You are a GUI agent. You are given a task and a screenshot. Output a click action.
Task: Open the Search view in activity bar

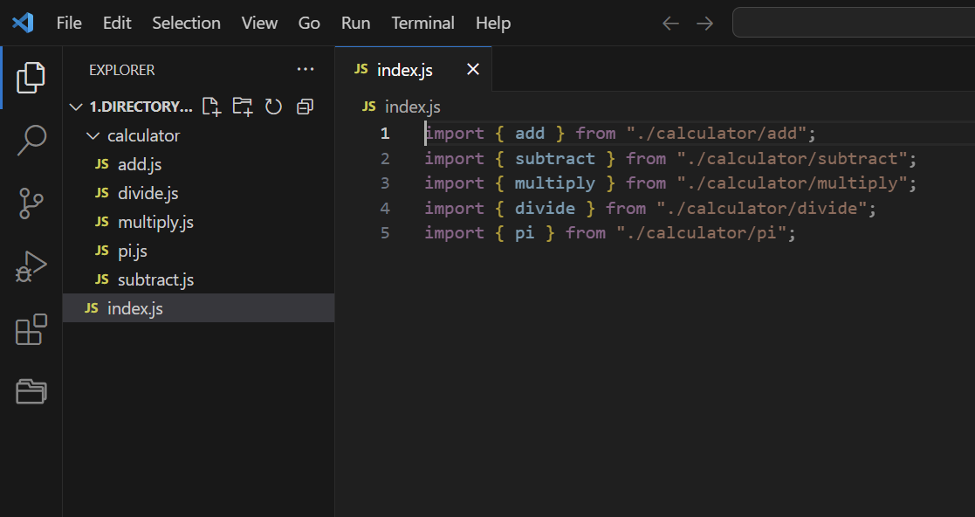tap(31, 140)
